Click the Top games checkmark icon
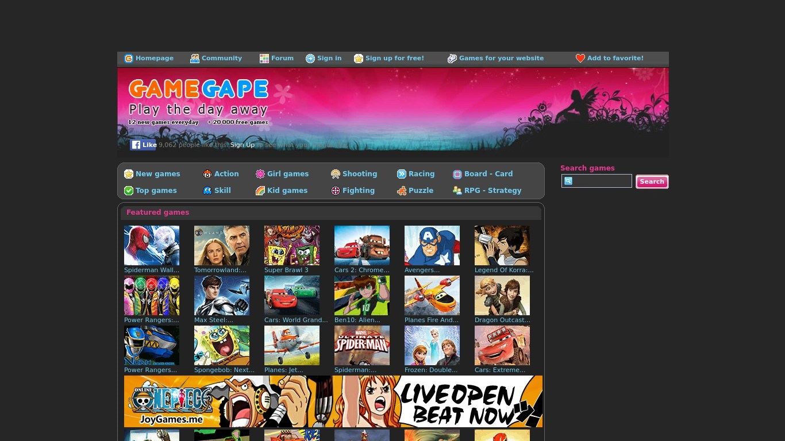The image size is (785, 441). [x=129, y=191]
